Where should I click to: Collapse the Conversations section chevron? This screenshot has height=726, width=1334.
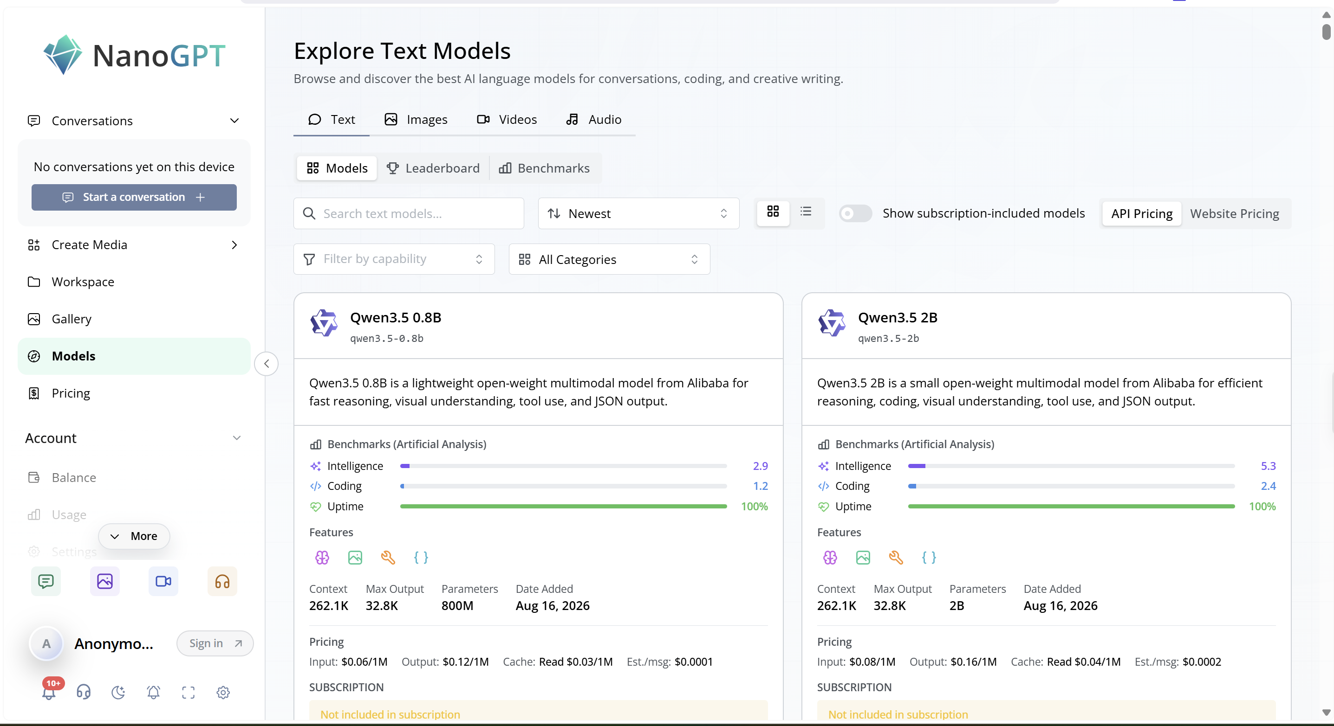pyautogui.click(x=234, y=121)
